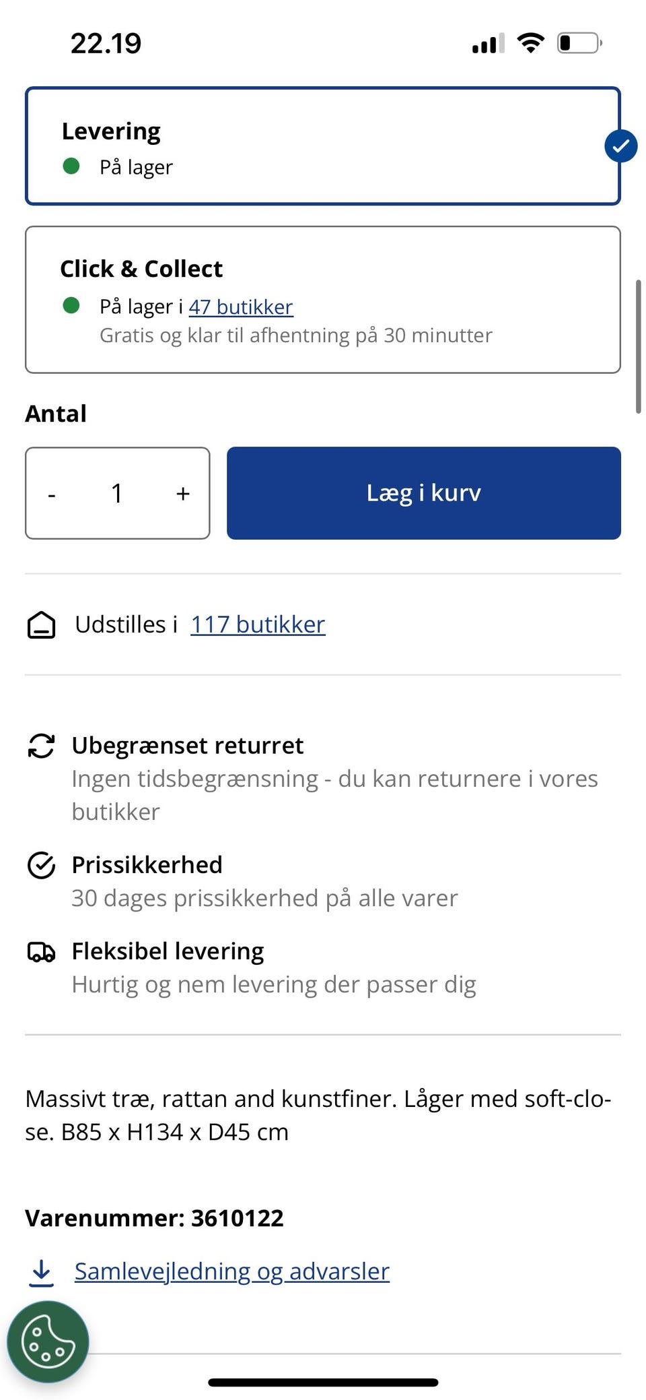Screen dimensions: 646x1400
Task: Select the Levering delivery option
Action: click(x=322, y=146)
